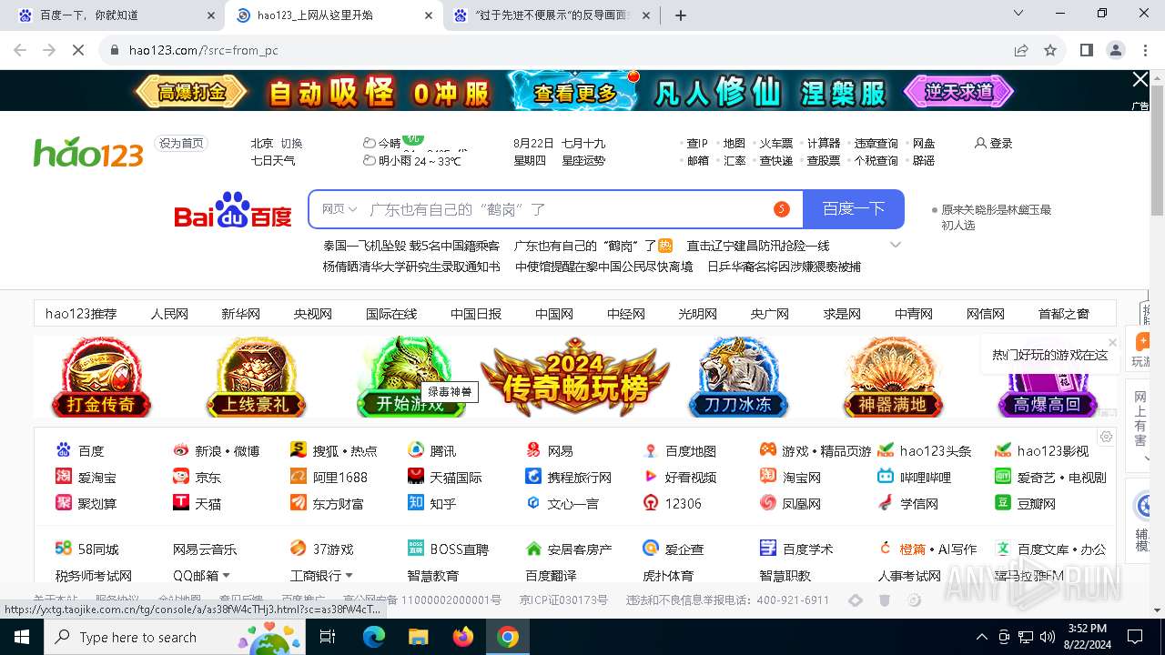Open the 2024传奇畅玩榜 banner
Screen dimensions: 1165x655
point(575,377)
